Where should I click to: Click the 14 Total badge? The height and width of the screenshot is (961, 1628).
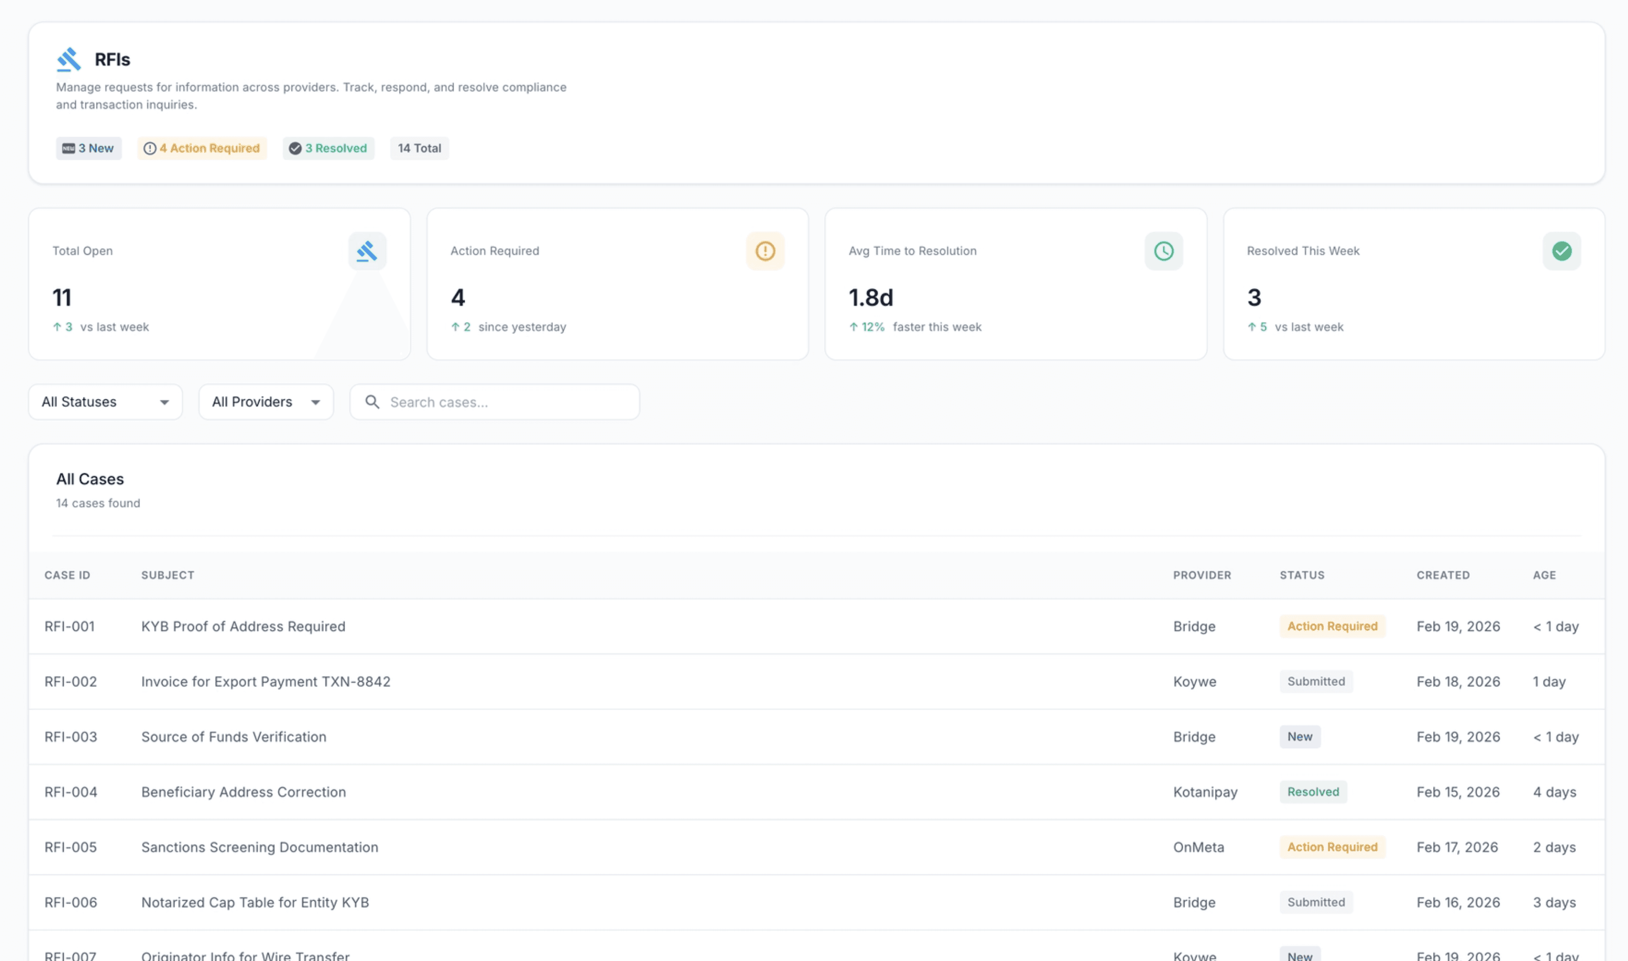pos(419,148)
